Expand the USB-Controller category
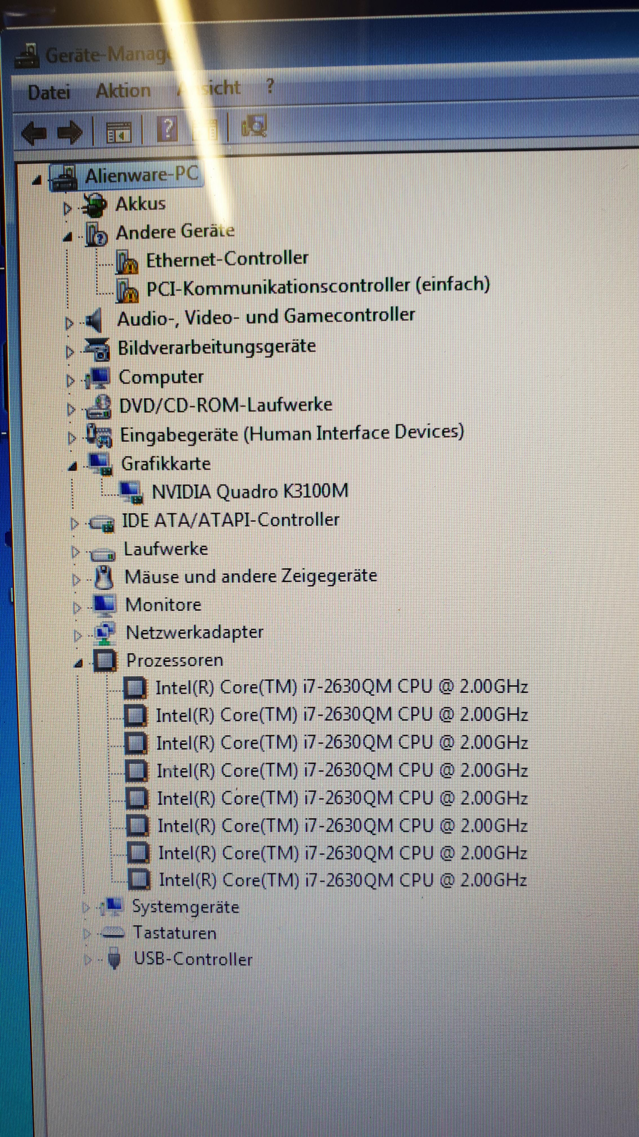 tap(88, 960)
